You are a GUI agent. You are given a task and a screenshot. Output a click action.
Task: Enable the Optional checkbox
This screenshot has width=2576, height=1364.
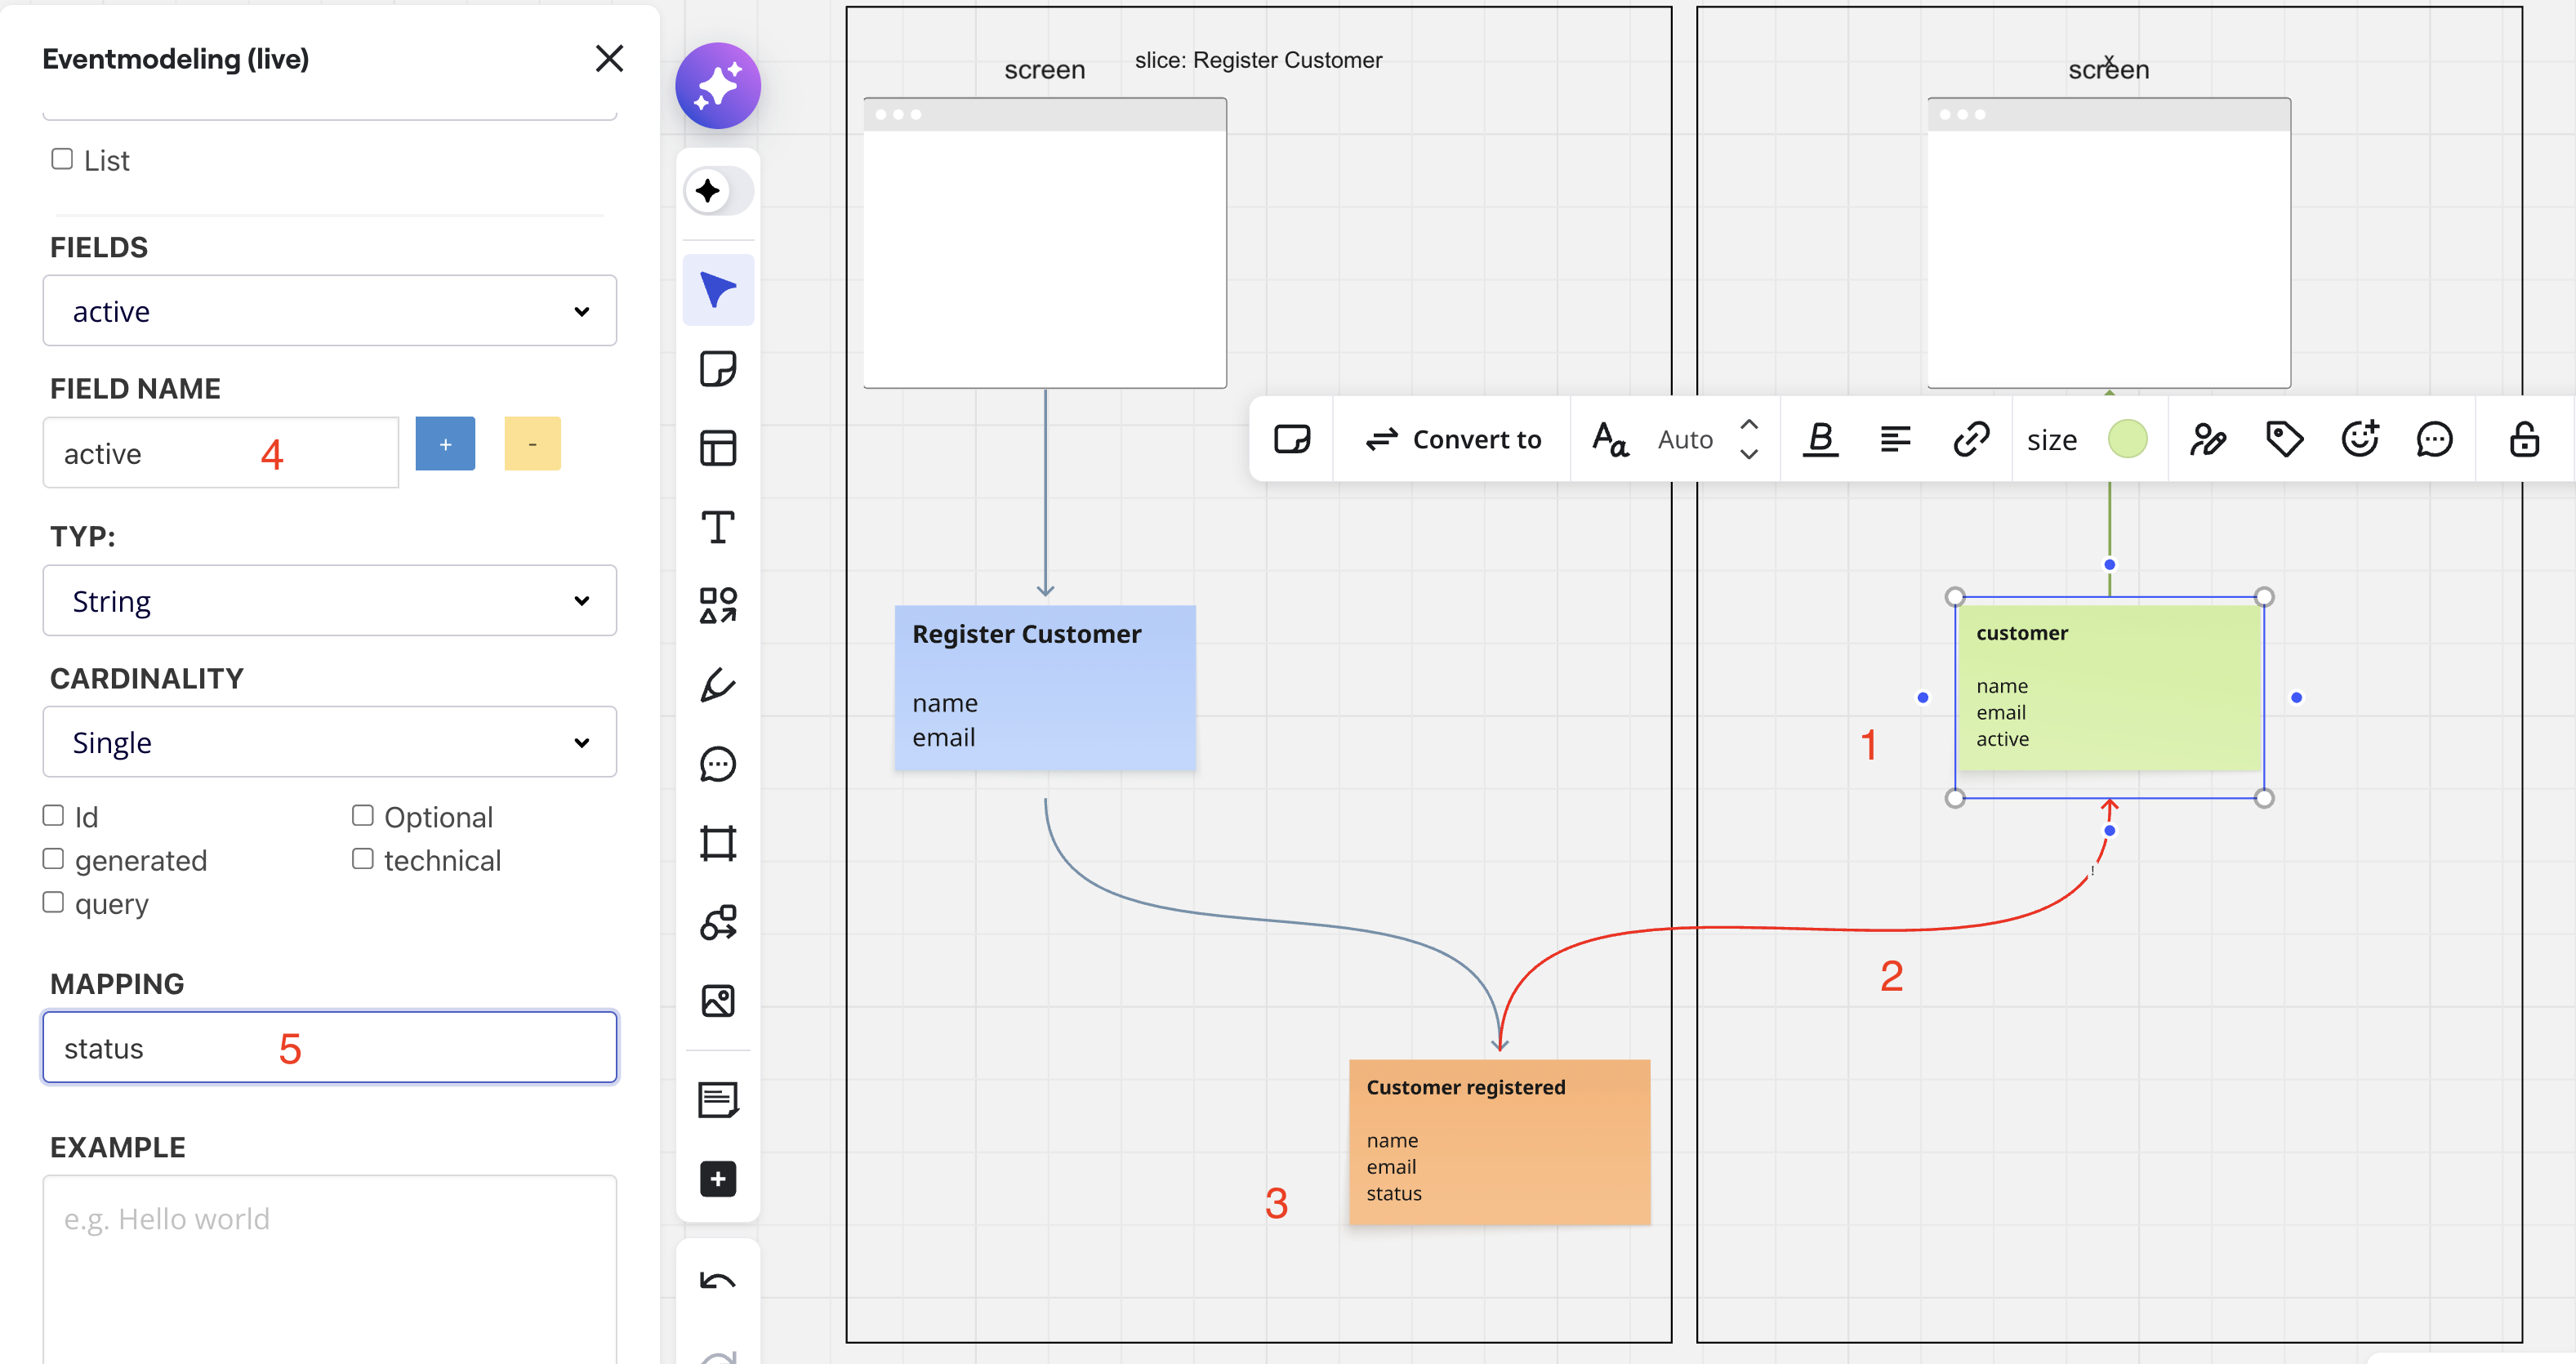363,816
